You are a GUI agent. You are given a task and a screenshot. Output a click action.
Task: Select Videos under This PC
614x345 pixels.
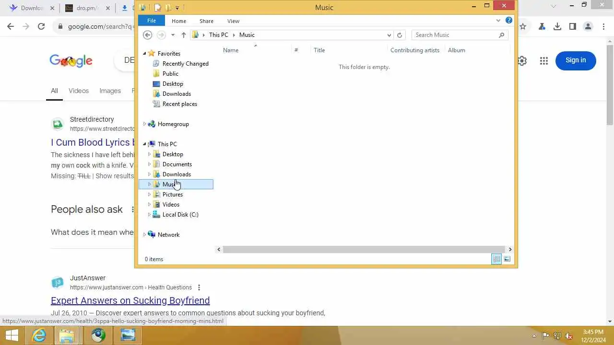point(171,205)
